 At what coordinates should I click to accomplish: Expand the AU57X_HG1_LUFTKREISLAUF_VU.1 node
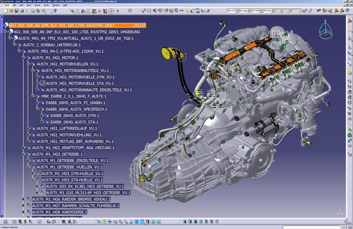[28, 128]
